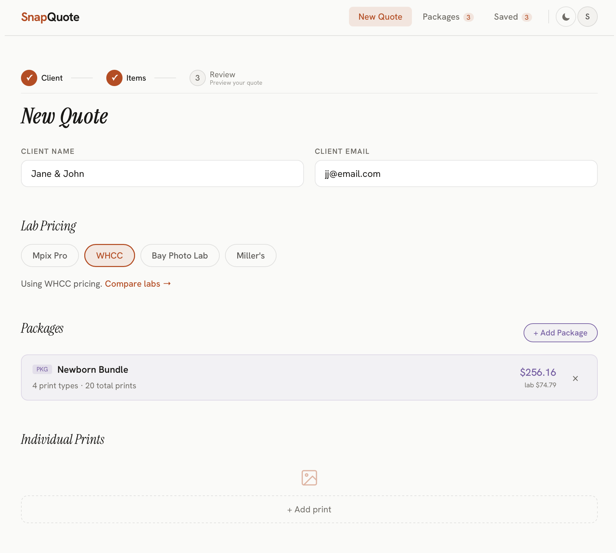Open user avatar S menu
The height and width of the screenshot is (553, 616).
(x=587, y=17)
